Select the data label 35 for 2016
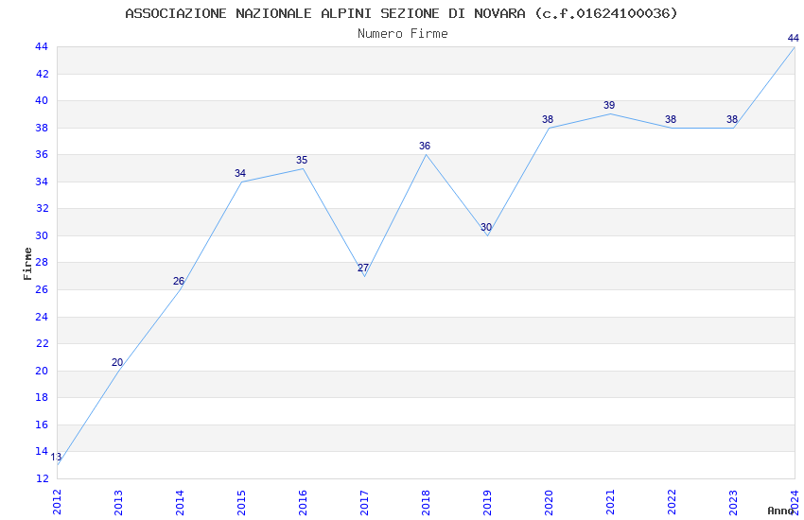The width and height of the screenshot is (804, 520). tap(302, 160)
